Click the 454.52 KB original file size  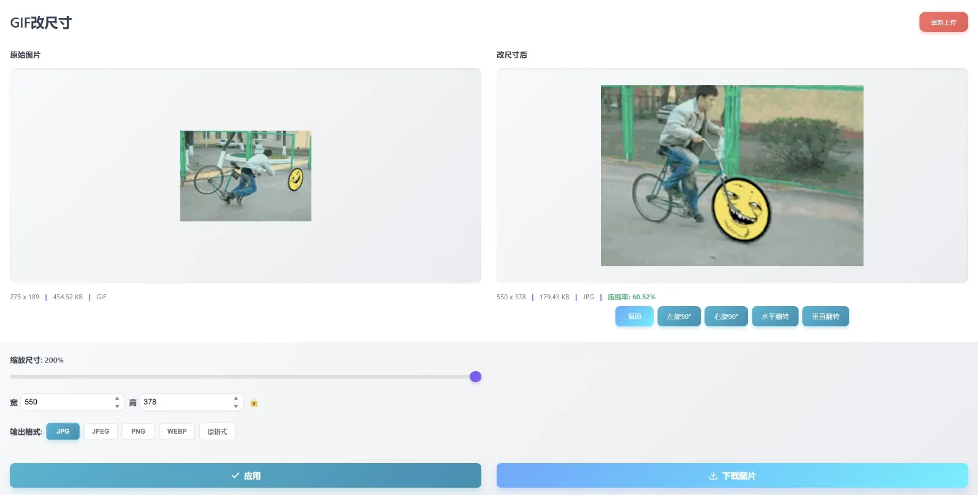(67, 297)
